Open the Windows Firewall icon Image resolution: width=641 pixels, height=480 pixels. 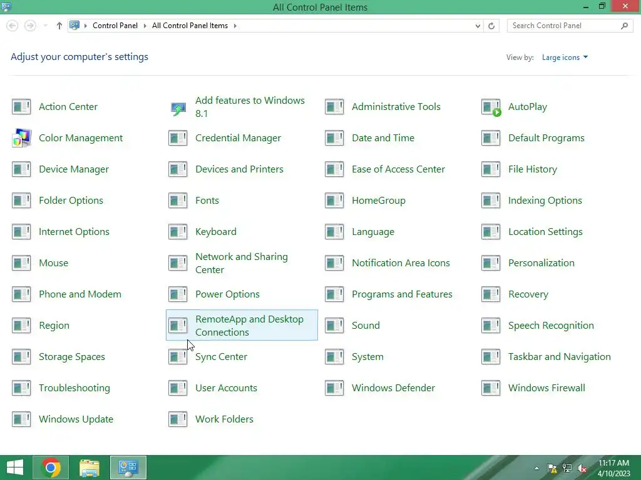coord(491,388)
